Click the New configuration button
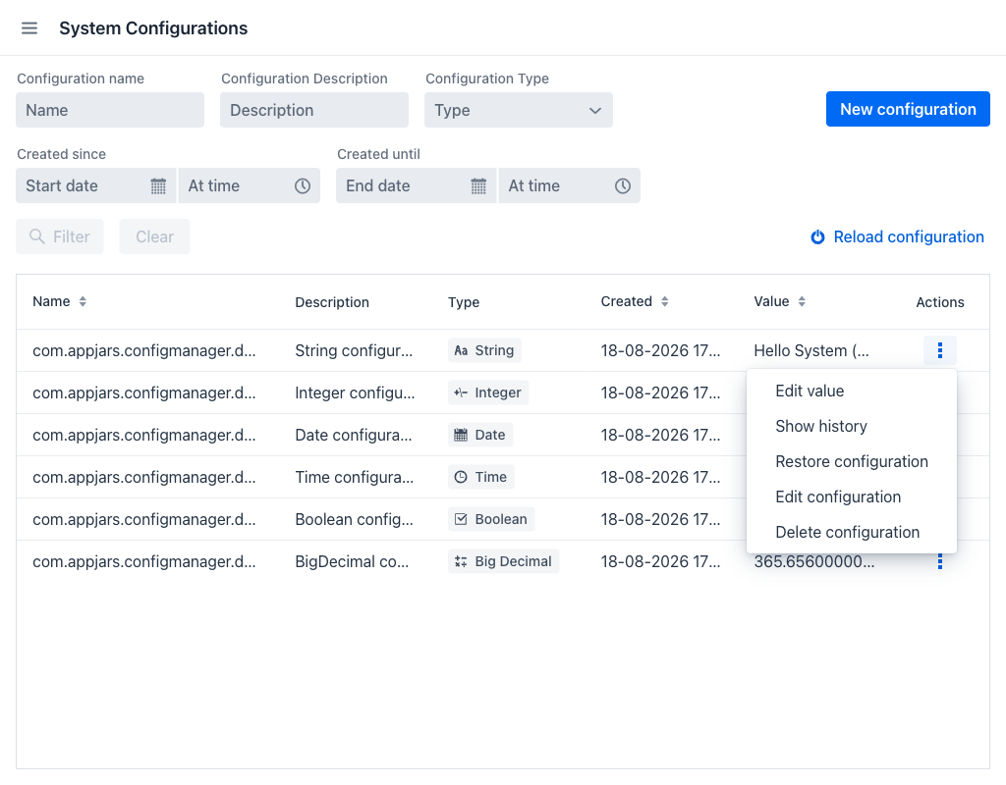The image size is (1006, 785). 908,110
